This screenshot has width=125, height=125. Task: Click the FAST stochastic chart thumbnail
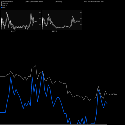[x=21, y=20]
